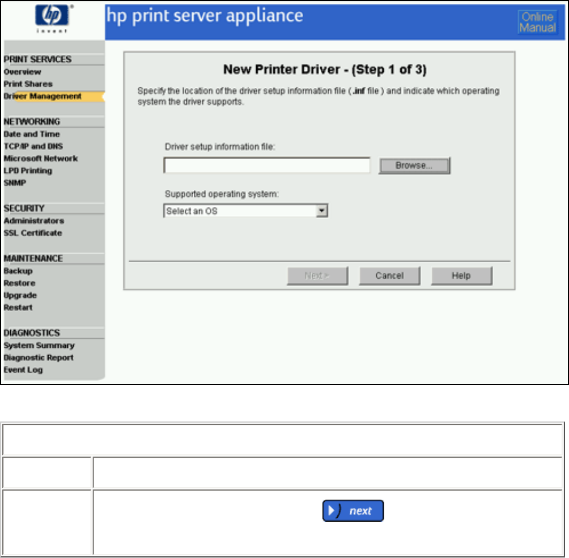569x558 pixels.
Task: Click the greyed-out Next > button
Action: (317, 276)
